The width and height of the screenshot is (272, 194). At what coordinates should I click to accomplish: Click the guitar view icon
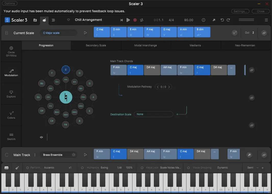point(17,168)
